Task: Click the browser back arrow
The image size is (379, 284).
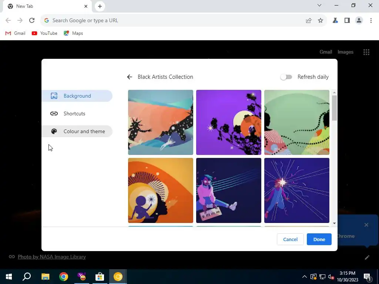Action: pyautogui.click(x=8, y=21)
